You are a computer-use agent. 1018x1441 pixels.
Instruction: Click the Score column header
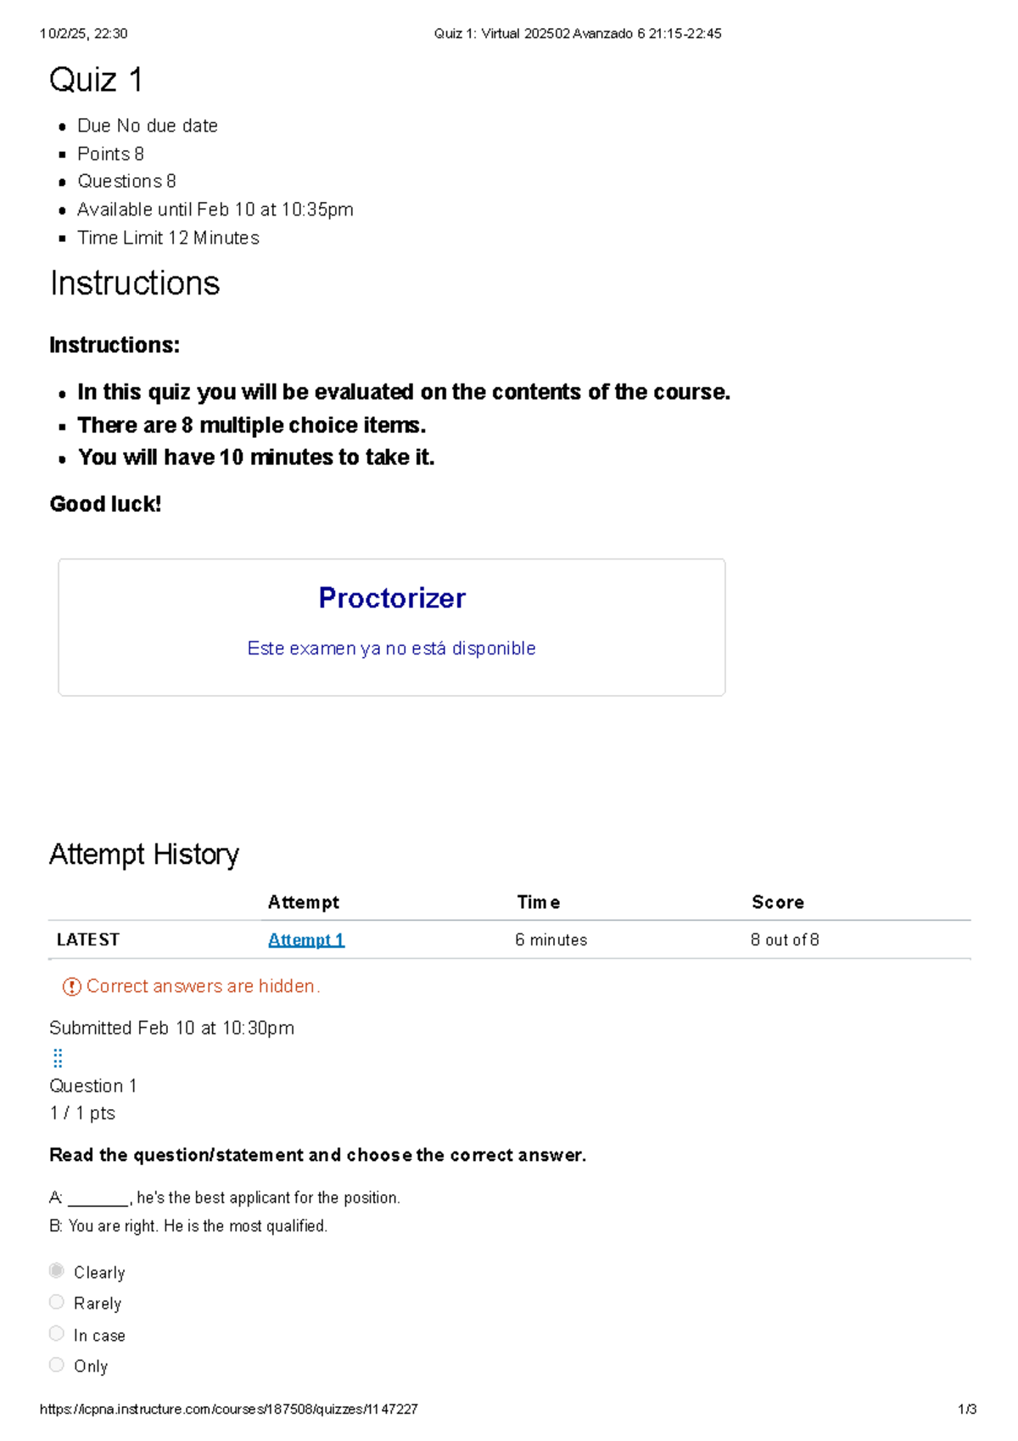tap(778, 902)
